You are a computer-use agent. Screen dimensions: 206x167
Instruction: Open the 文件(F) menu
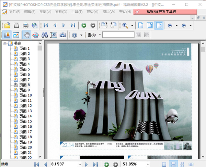14,12
